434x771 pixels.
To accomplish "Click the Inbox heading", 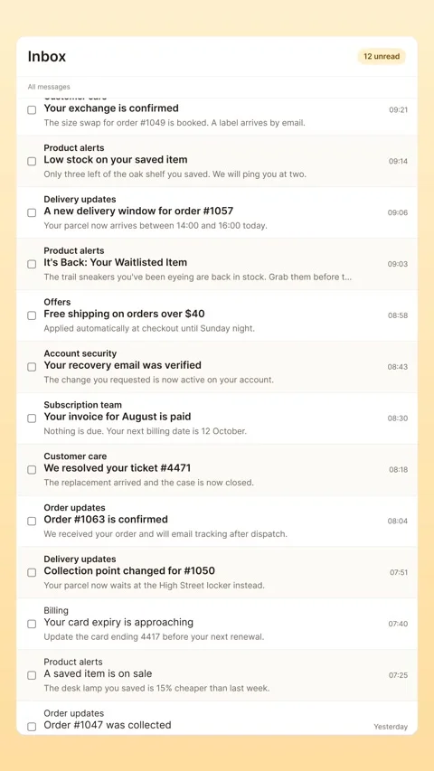I will (x=47, y=57).
